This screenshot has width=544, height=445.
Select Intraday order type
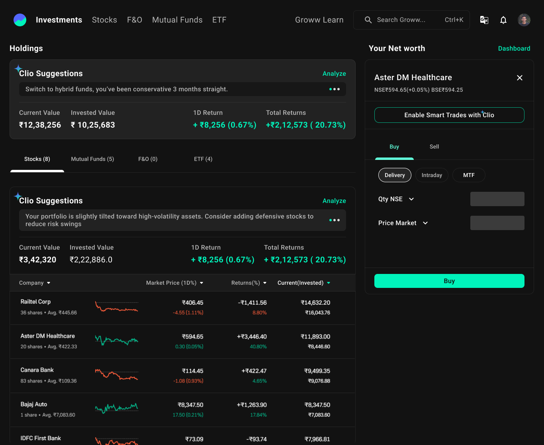click(432, 175)
